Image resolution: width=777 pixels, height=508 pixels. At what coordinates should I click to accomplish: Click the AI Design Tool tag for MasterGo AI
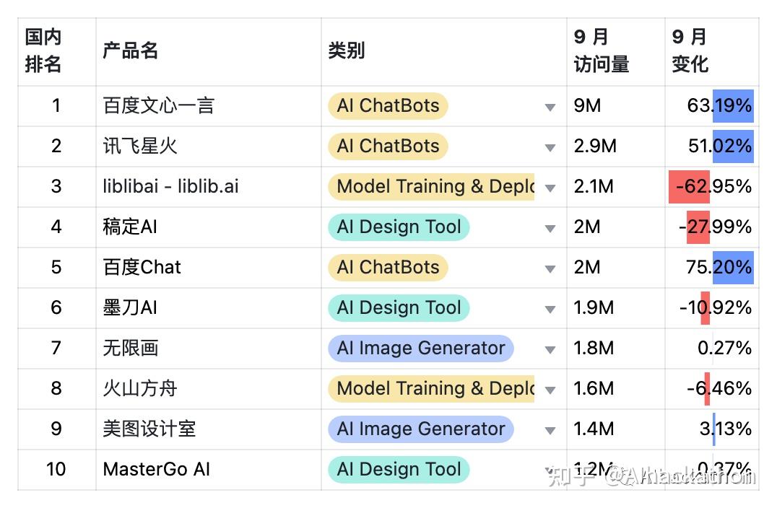[398, 470]
